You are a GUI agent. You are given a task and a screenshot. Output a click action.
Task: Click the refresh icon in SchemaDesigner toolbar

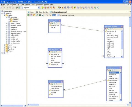(37, 15)
